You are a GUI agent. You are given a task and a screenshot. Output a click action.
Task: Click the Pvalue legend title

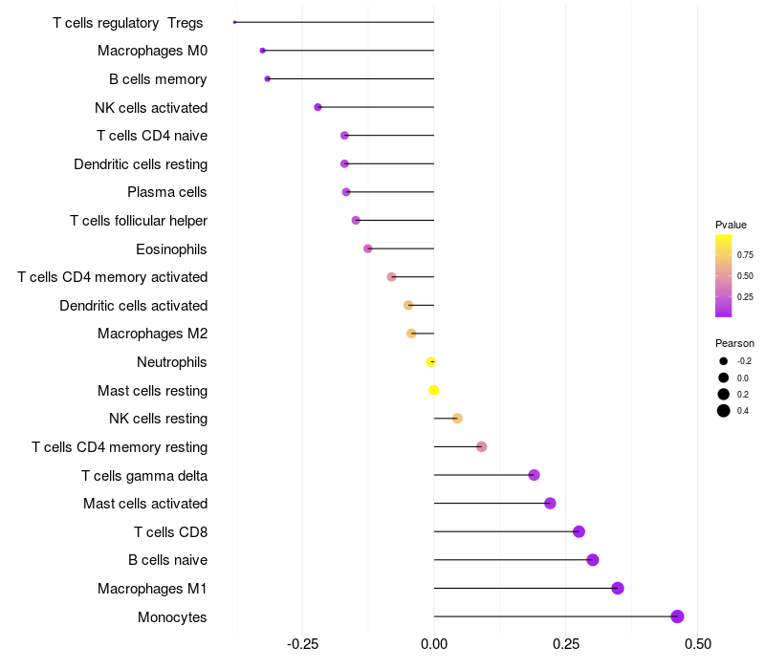(x=731, y=225)
